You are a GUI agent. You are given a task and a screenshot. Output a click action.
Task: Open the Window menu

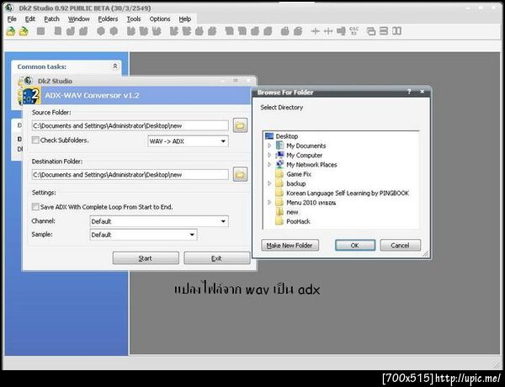78,19
